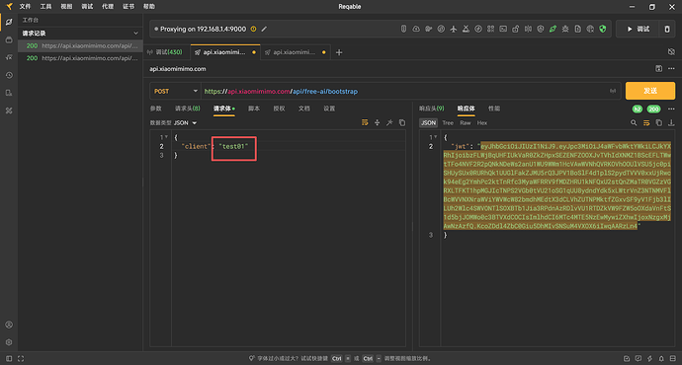
Task: Open the three-dot menu next to the save icon
Action: (671, 69)
